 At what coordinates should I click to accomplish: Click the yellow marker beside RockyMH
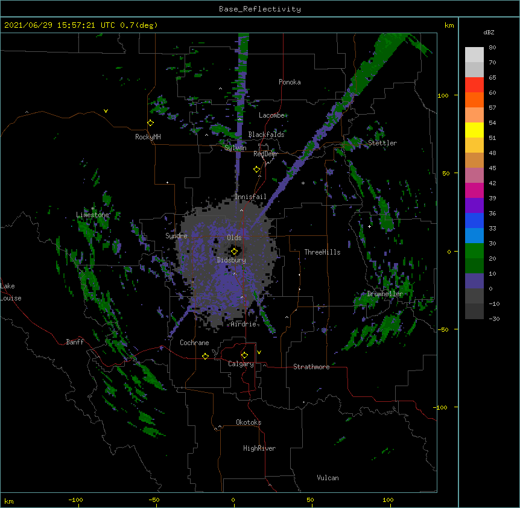[151, 123]
